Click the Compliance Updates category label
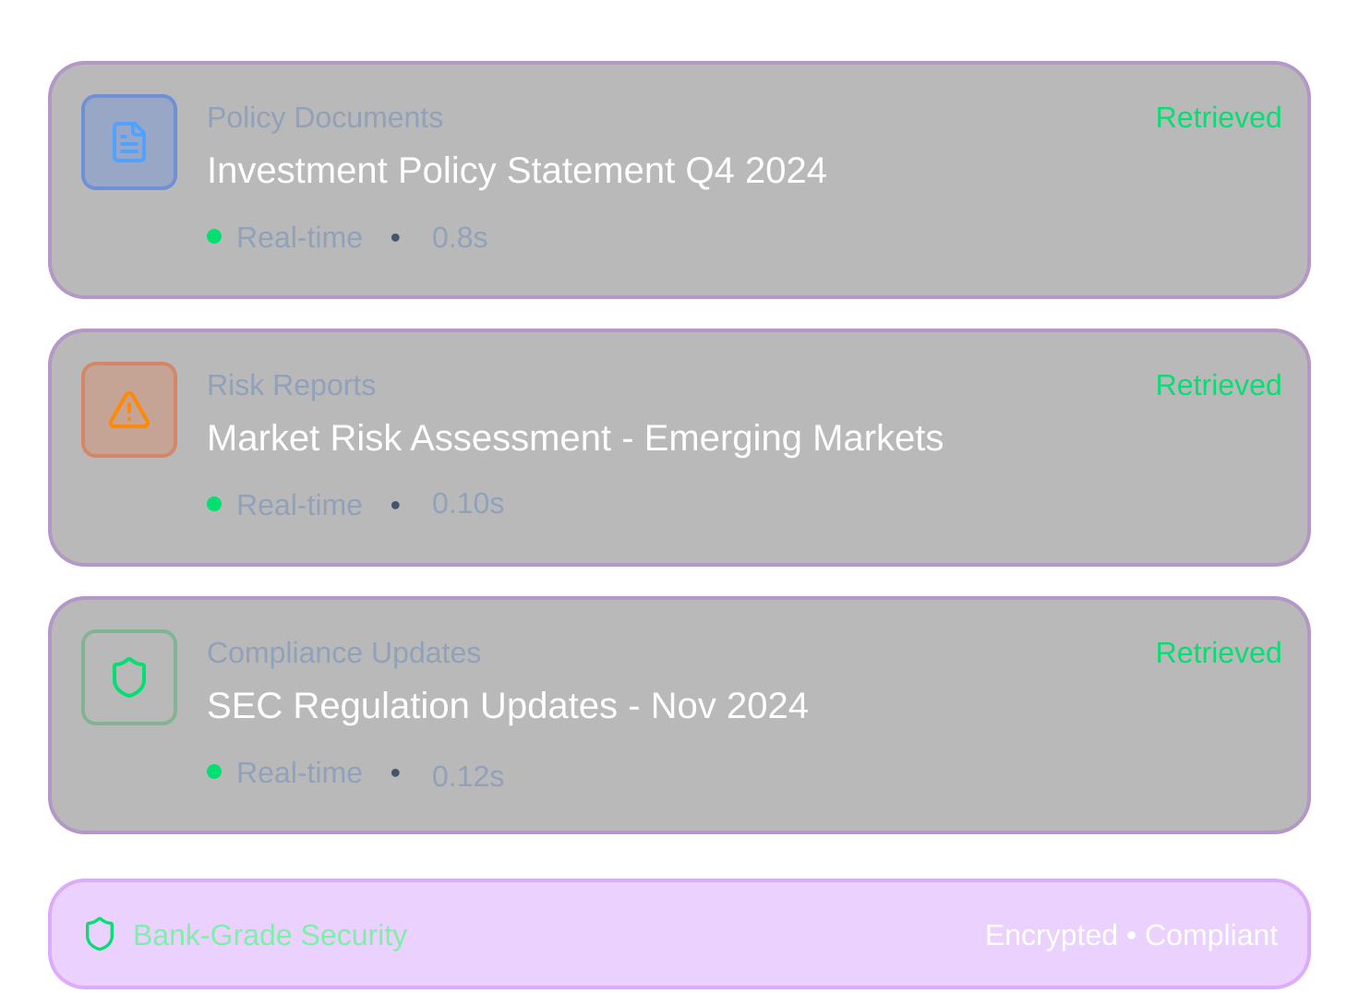This screenshot has height=993, width=1359. 343,652
